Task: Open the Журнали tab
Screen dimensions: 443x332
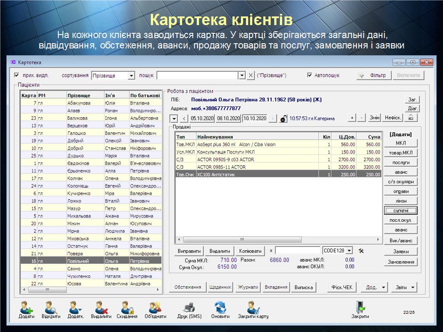Action: coord(247,287)
